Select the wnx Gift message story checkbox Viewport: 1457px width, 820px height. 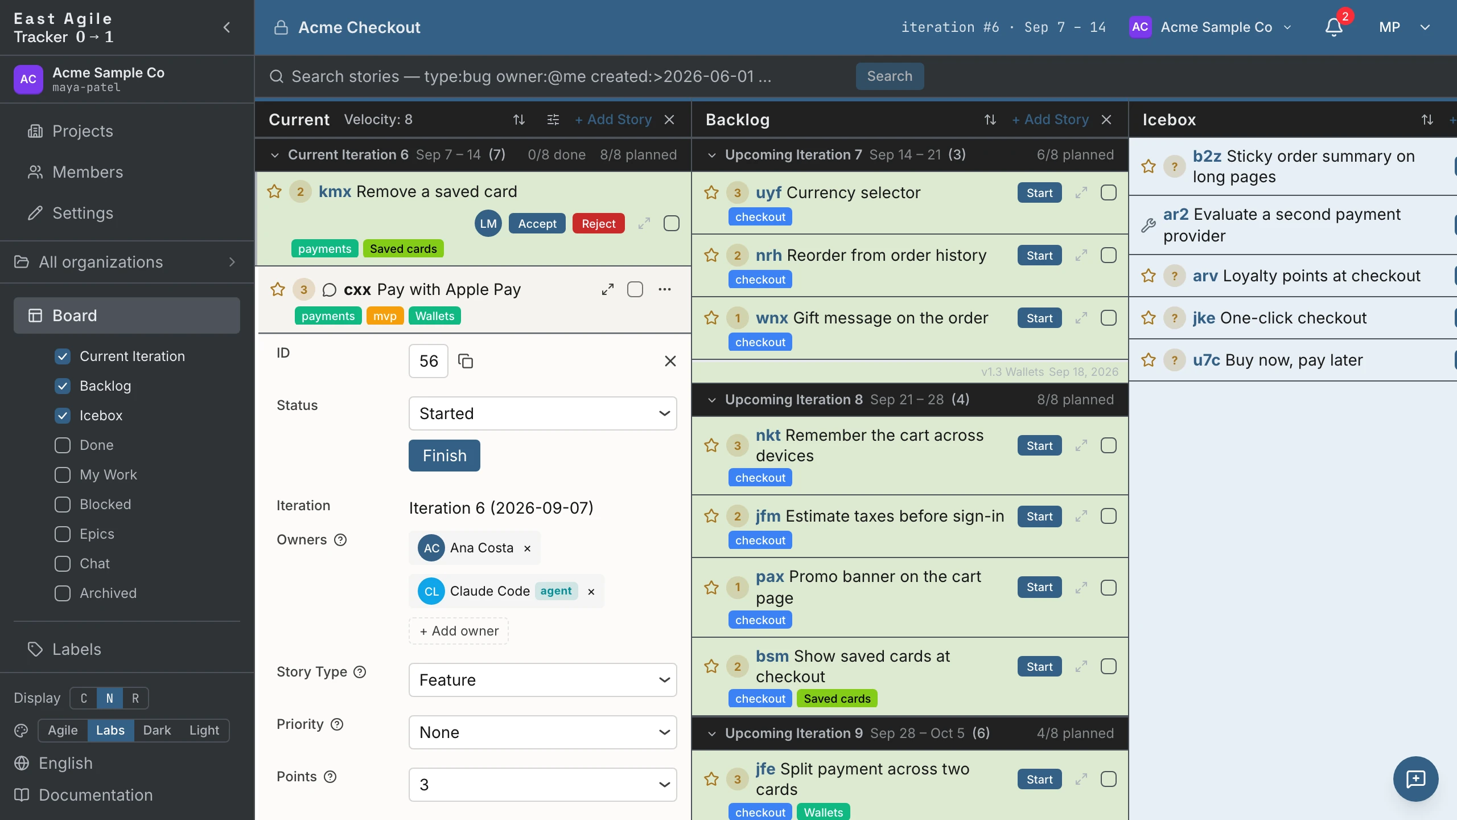pos(1109,318)
